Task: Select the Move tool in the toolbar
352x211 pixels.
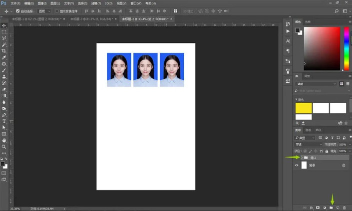Action: (4, 25)
